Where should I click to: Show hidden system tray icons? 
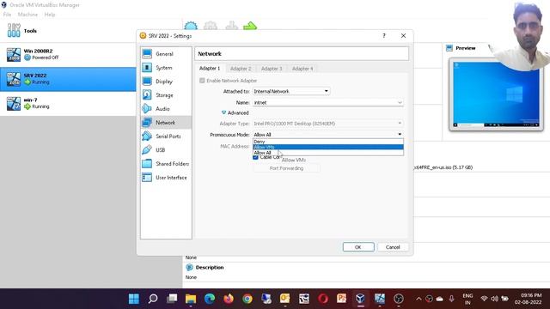419,299
